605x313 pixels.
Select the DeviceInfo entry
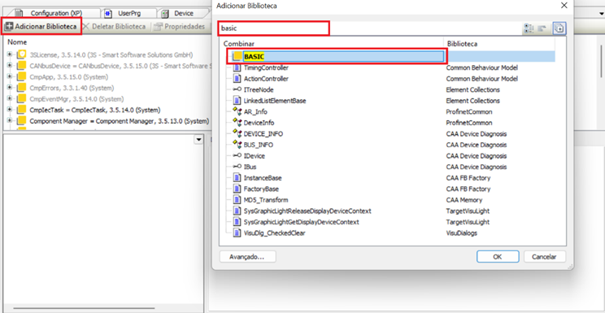point(259,123)
